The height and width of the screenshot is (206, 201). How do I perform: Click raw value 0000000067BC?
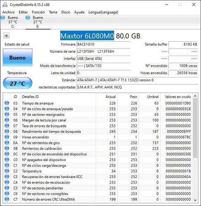(x=178, y=137)
